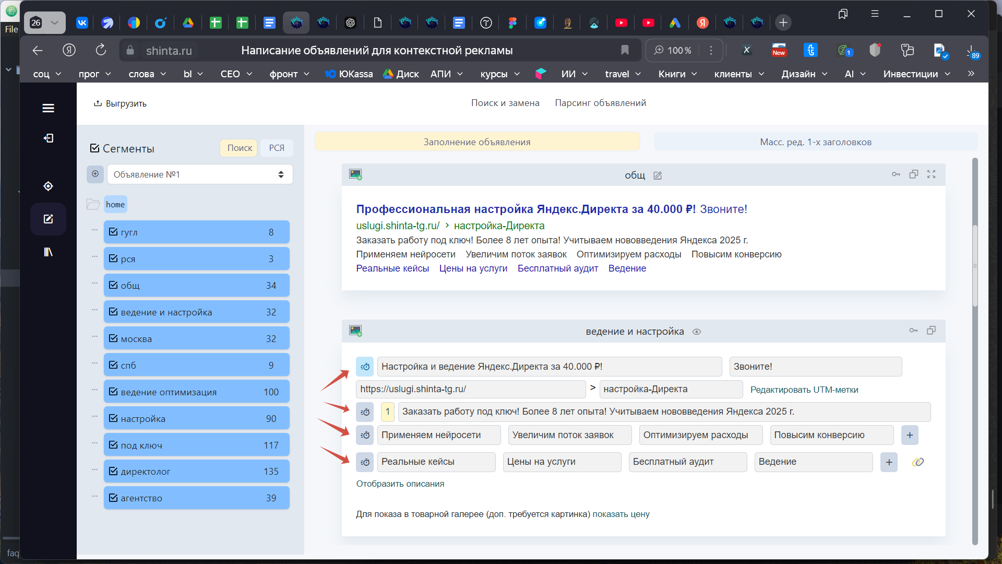Click the key icon in ведение и настройка header
The width and height of the screenshot is (1002, 564).
click(x=914, y=331)
